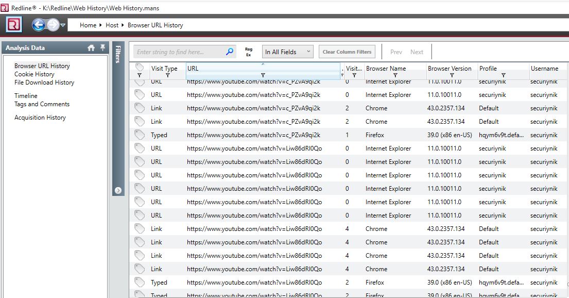Click the magnifier search icon

click(x=229, y=52)
